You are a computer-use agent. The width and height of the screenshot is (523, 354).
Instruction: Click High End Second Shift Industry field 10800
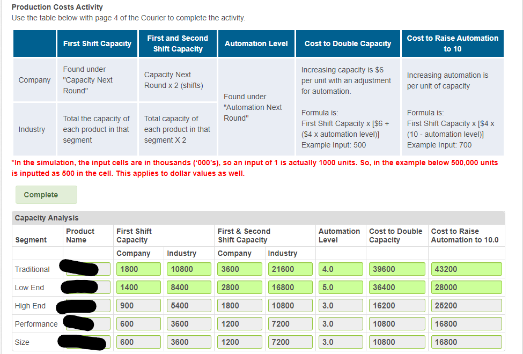(x=290, y=305)
